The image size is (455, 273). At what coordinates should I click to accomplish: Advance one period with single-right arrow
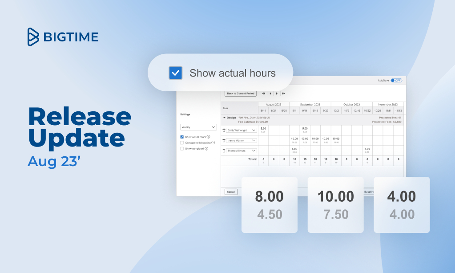coord(277,94)
